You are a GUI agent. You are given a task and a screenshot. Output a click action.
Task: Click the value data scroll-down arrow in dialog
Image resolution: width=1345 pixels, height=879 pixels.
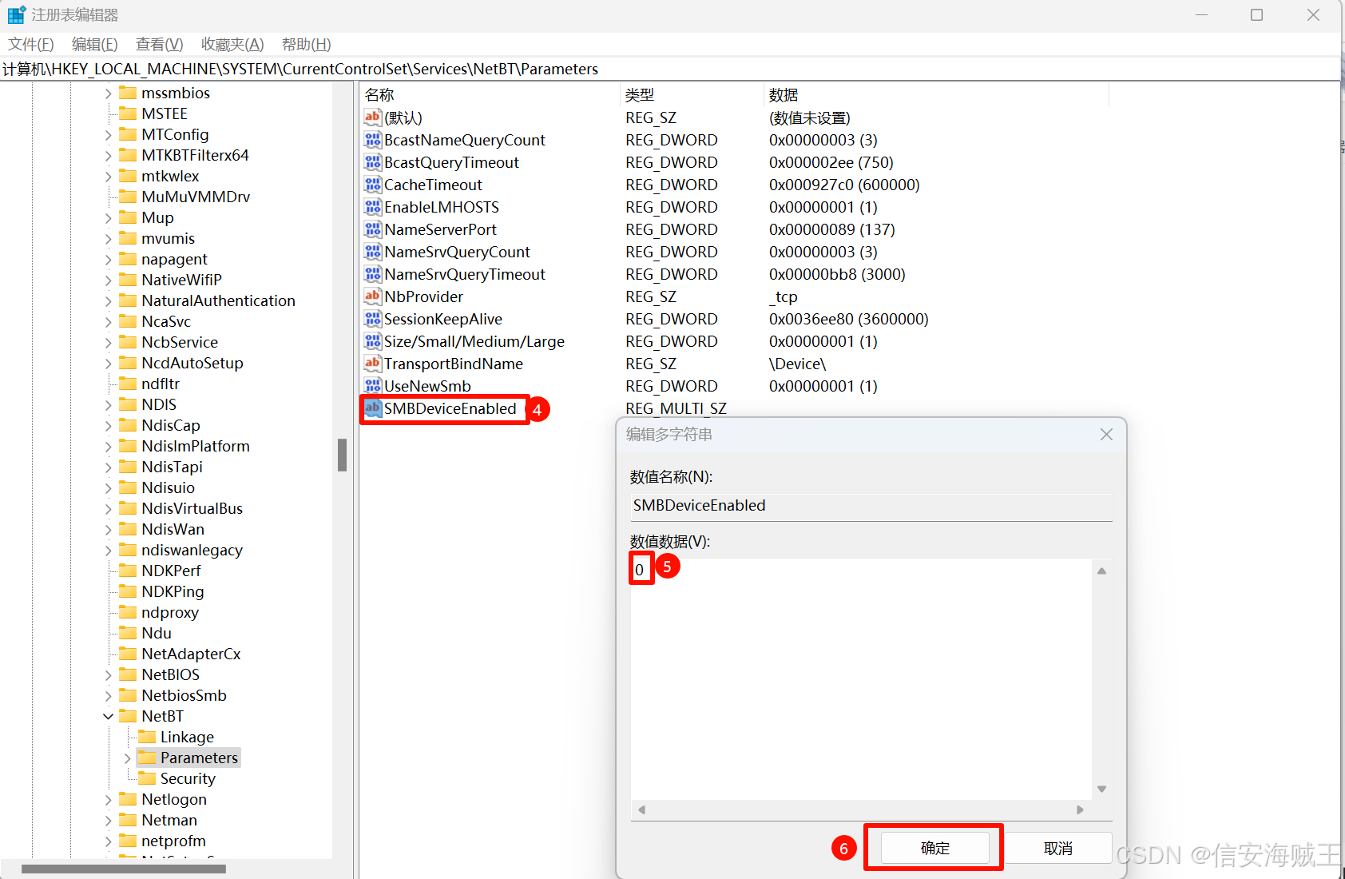click(x=1101, y=789)
